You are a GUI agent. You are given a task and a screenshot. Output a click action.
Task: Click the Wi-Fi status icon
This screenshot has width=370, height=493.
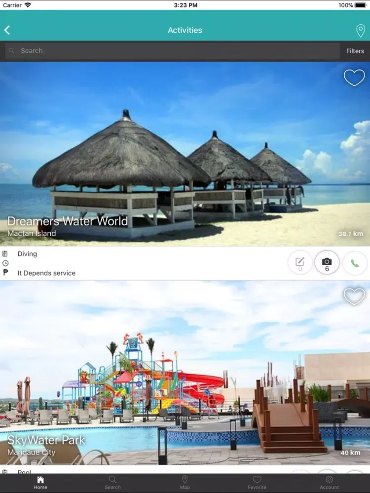[28, 5]
